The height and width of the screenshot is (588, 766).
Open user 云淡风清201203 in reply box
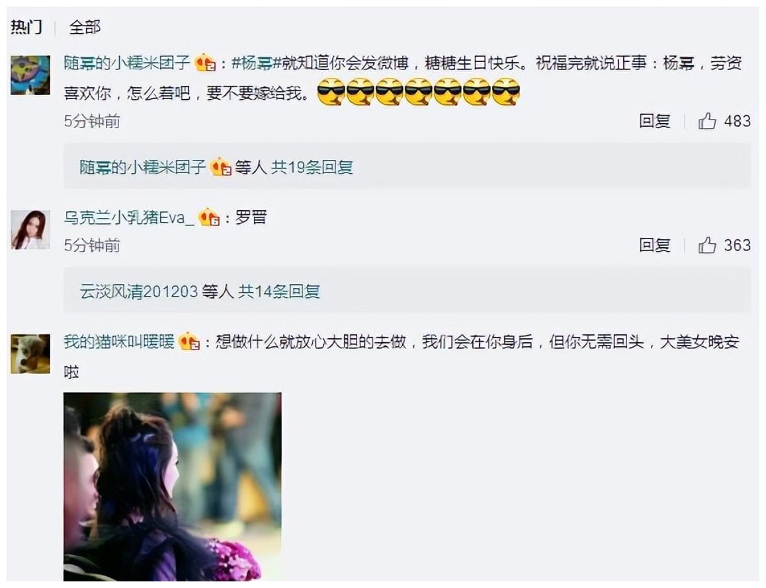click(139, 291)
